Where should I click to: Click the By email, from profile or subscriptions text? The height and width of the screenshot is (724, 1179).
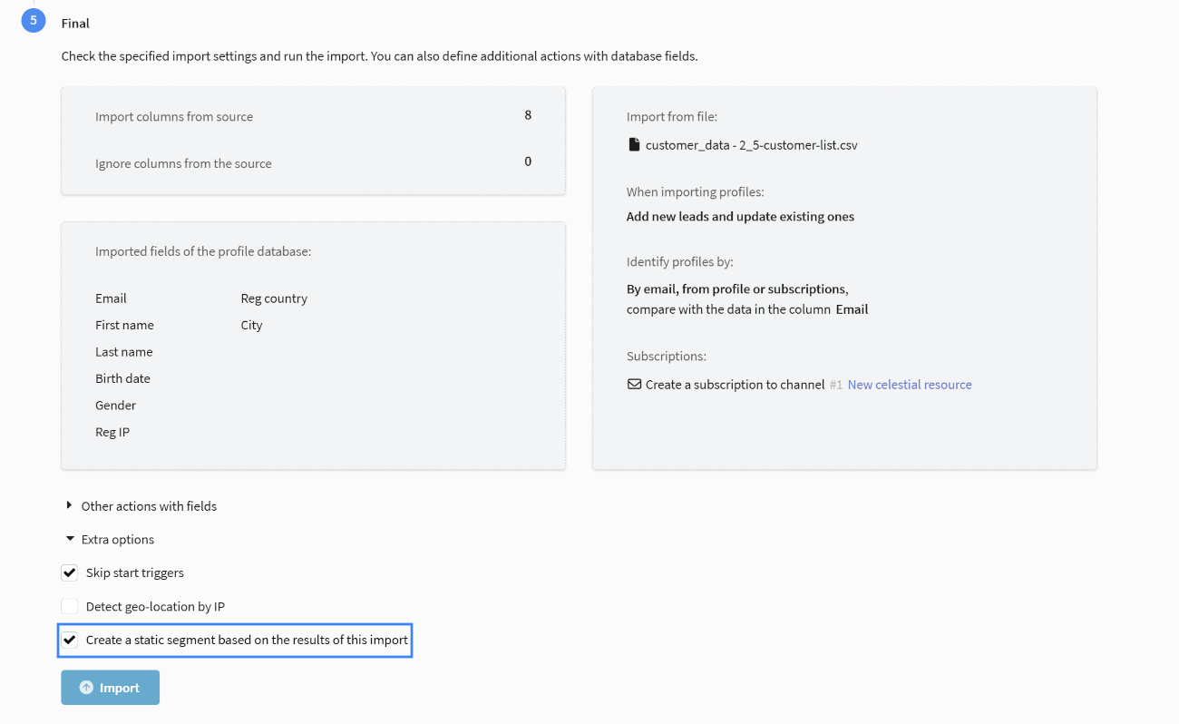(x=737, y=289)
